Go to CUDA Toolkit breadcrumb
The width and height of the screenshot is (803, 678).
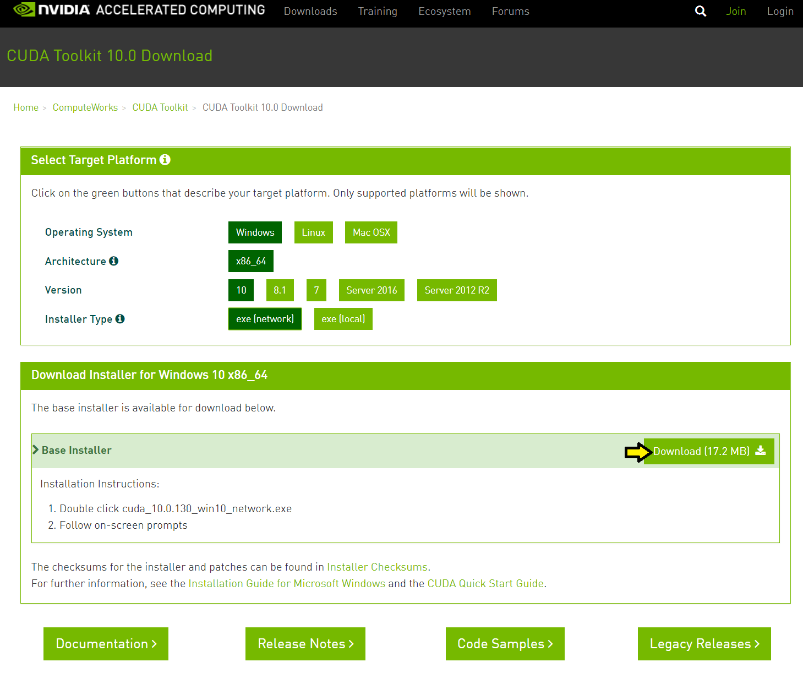[x=160, y=107]
